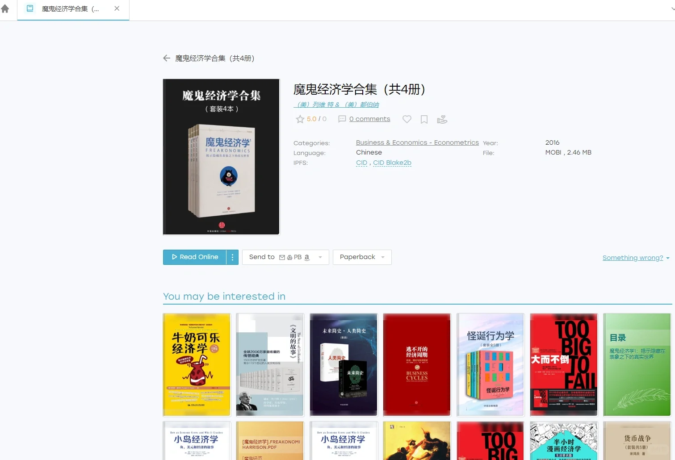Open the green 目录 book cover
675x460 pixels.
point(637,364)
